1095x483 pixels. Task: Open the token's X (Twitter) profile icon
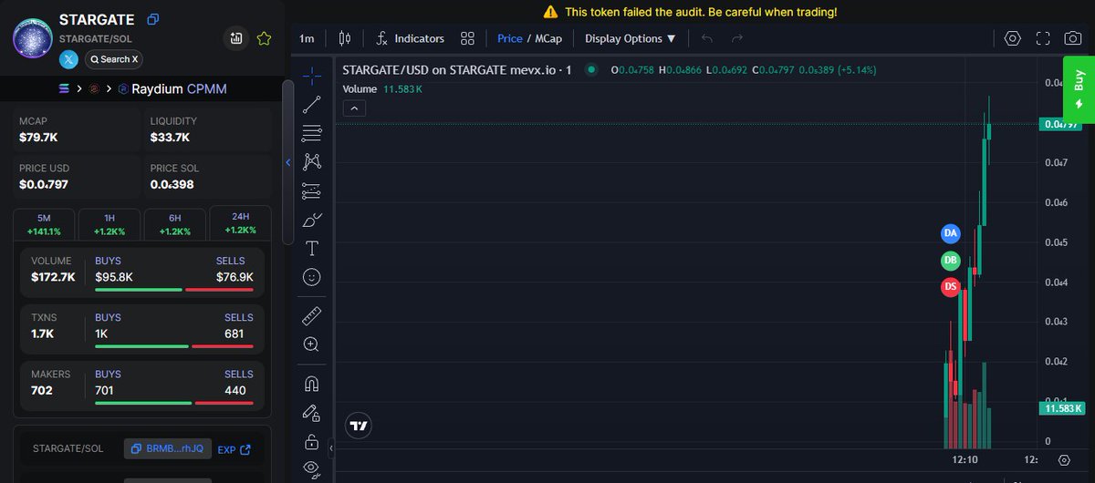(68, 59)
